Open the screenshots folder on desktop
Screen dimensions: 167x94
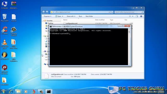click(x=4, y=81)
